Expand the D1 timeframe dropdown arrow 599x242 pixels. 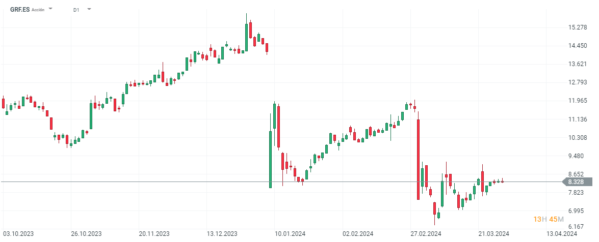coord(89,9)
